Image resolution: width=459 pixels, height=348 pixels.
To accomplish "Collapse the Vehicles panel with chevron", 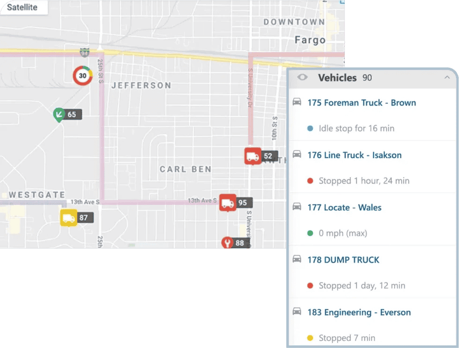I will click(x=447, y=78).
